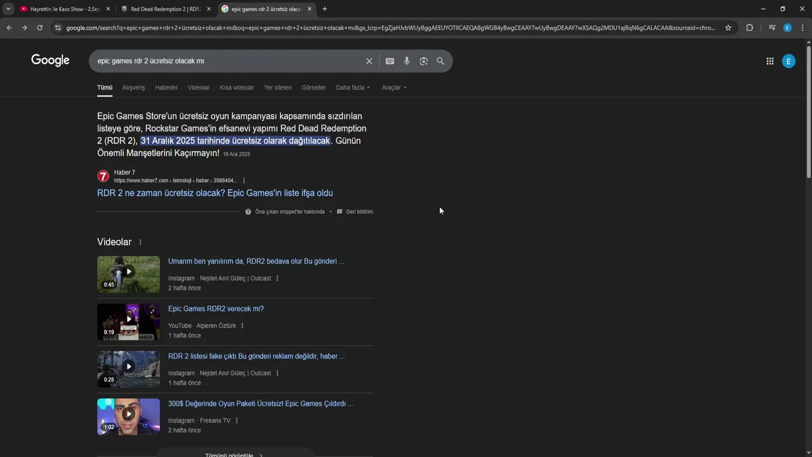The image size is (812, 457).
Task: Go back to the previous page
Action: tap(9, 28)
